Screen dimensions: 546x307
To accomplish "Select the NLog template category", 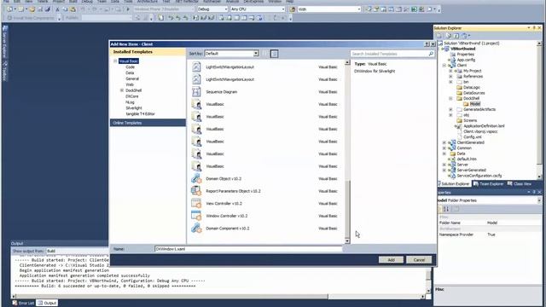I will (130, 102).
